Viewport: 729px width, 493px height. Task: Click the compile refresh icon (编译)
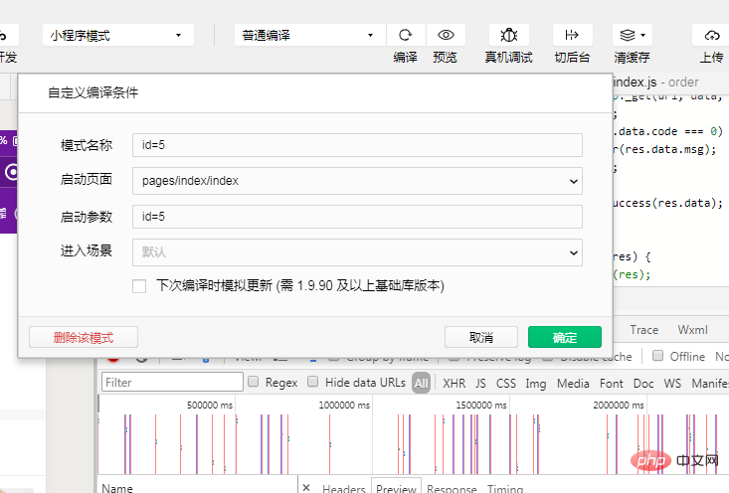pos(405,35)
